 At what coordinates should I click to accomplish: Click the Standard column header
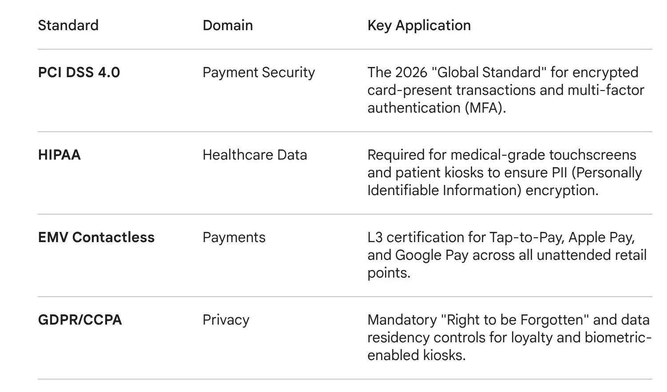(68, 25)
